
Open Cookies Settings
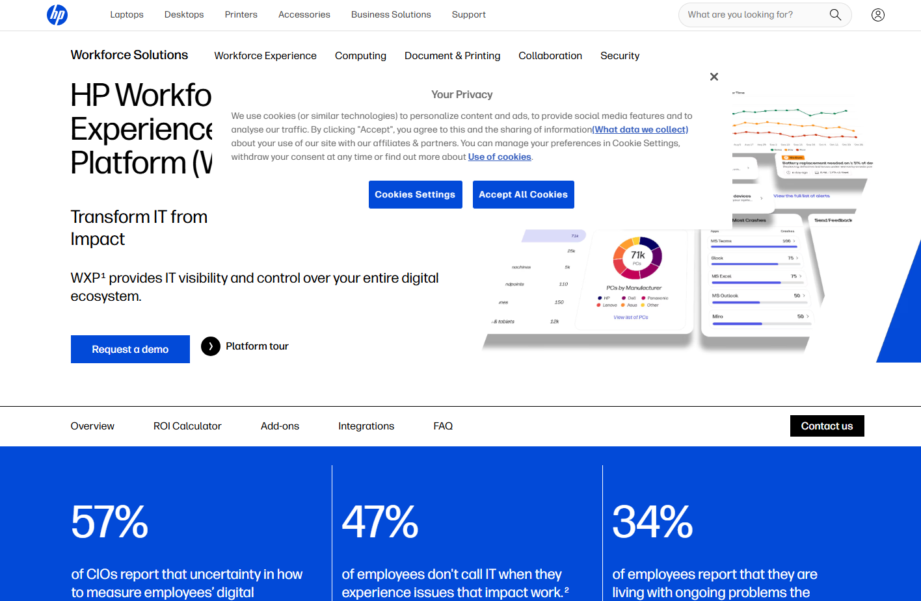[415, 194]
